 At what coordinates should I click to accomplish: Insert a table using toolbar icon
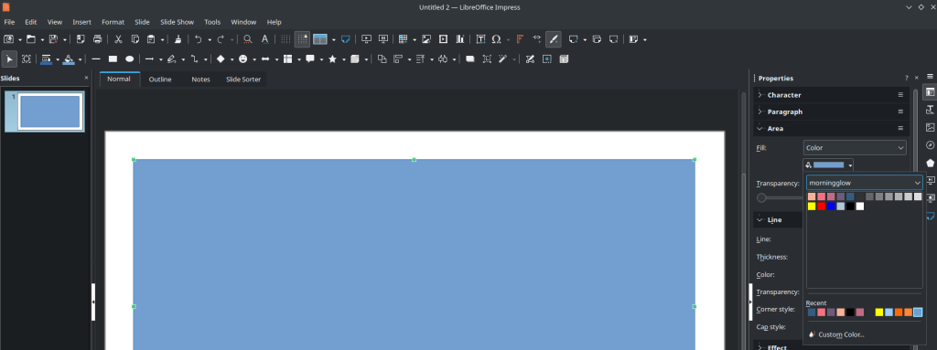pos(404,39)
